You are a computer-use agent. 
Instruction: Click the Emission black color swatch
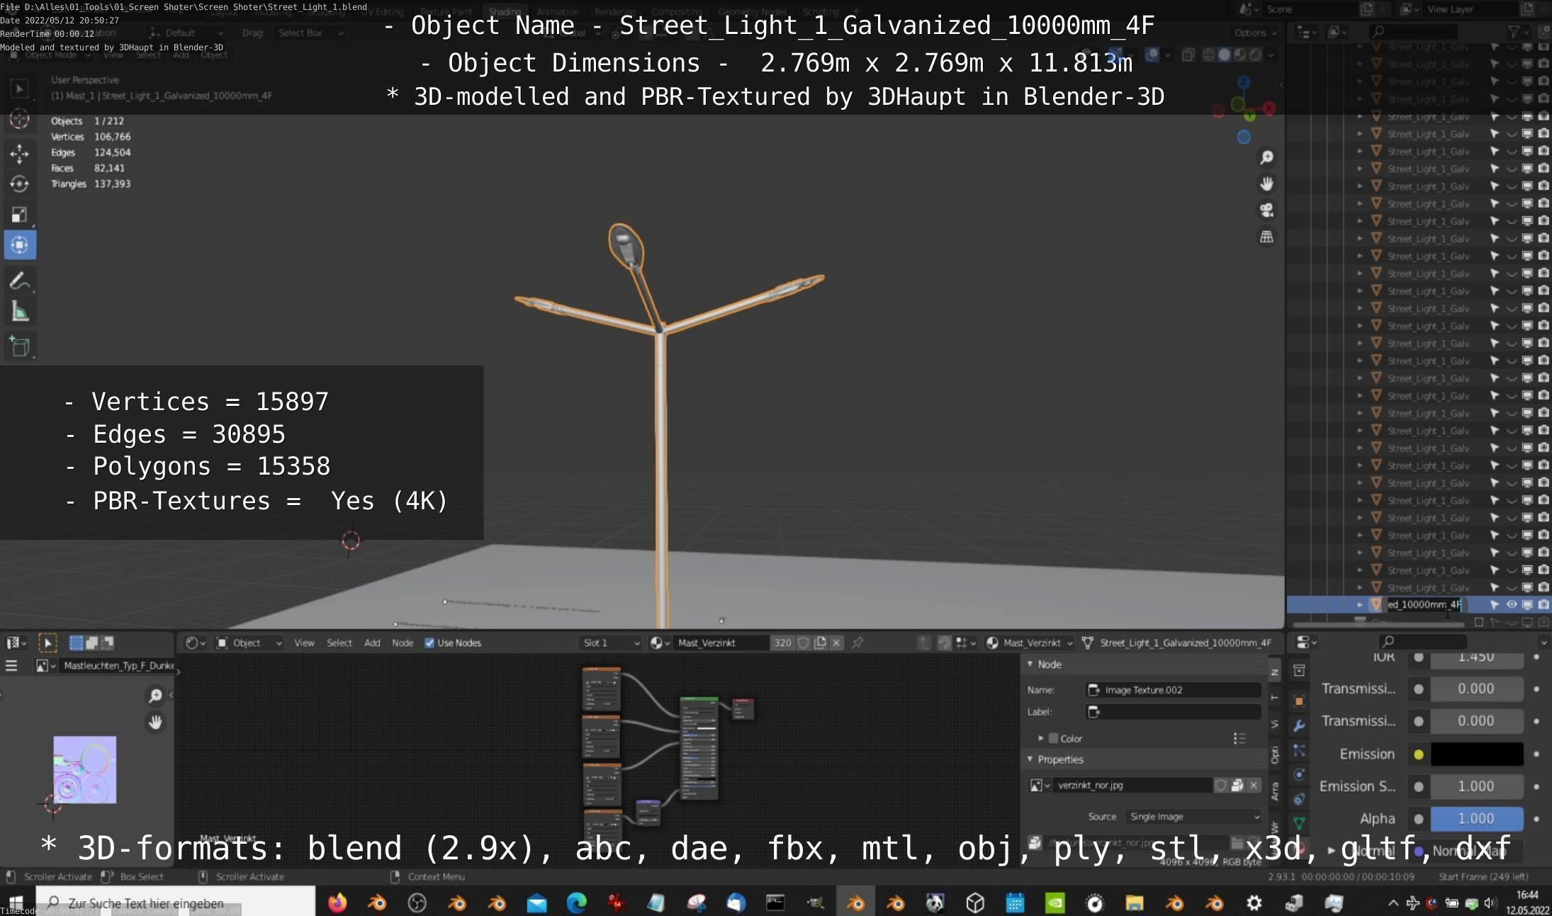[x=1477, y=754]
